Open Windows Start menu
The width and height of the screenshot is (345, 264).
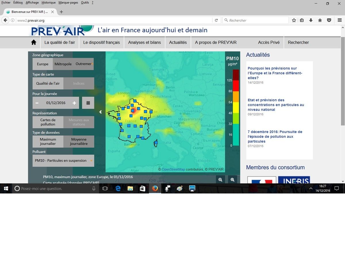[6, 189]
